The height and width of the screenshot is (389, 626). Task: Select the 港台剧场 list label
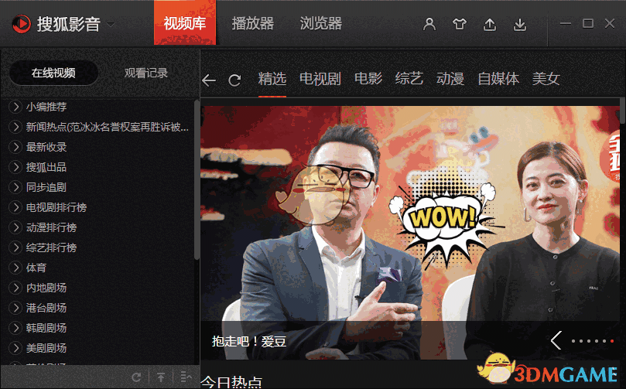pyautogui.click(x=46, y=308)
